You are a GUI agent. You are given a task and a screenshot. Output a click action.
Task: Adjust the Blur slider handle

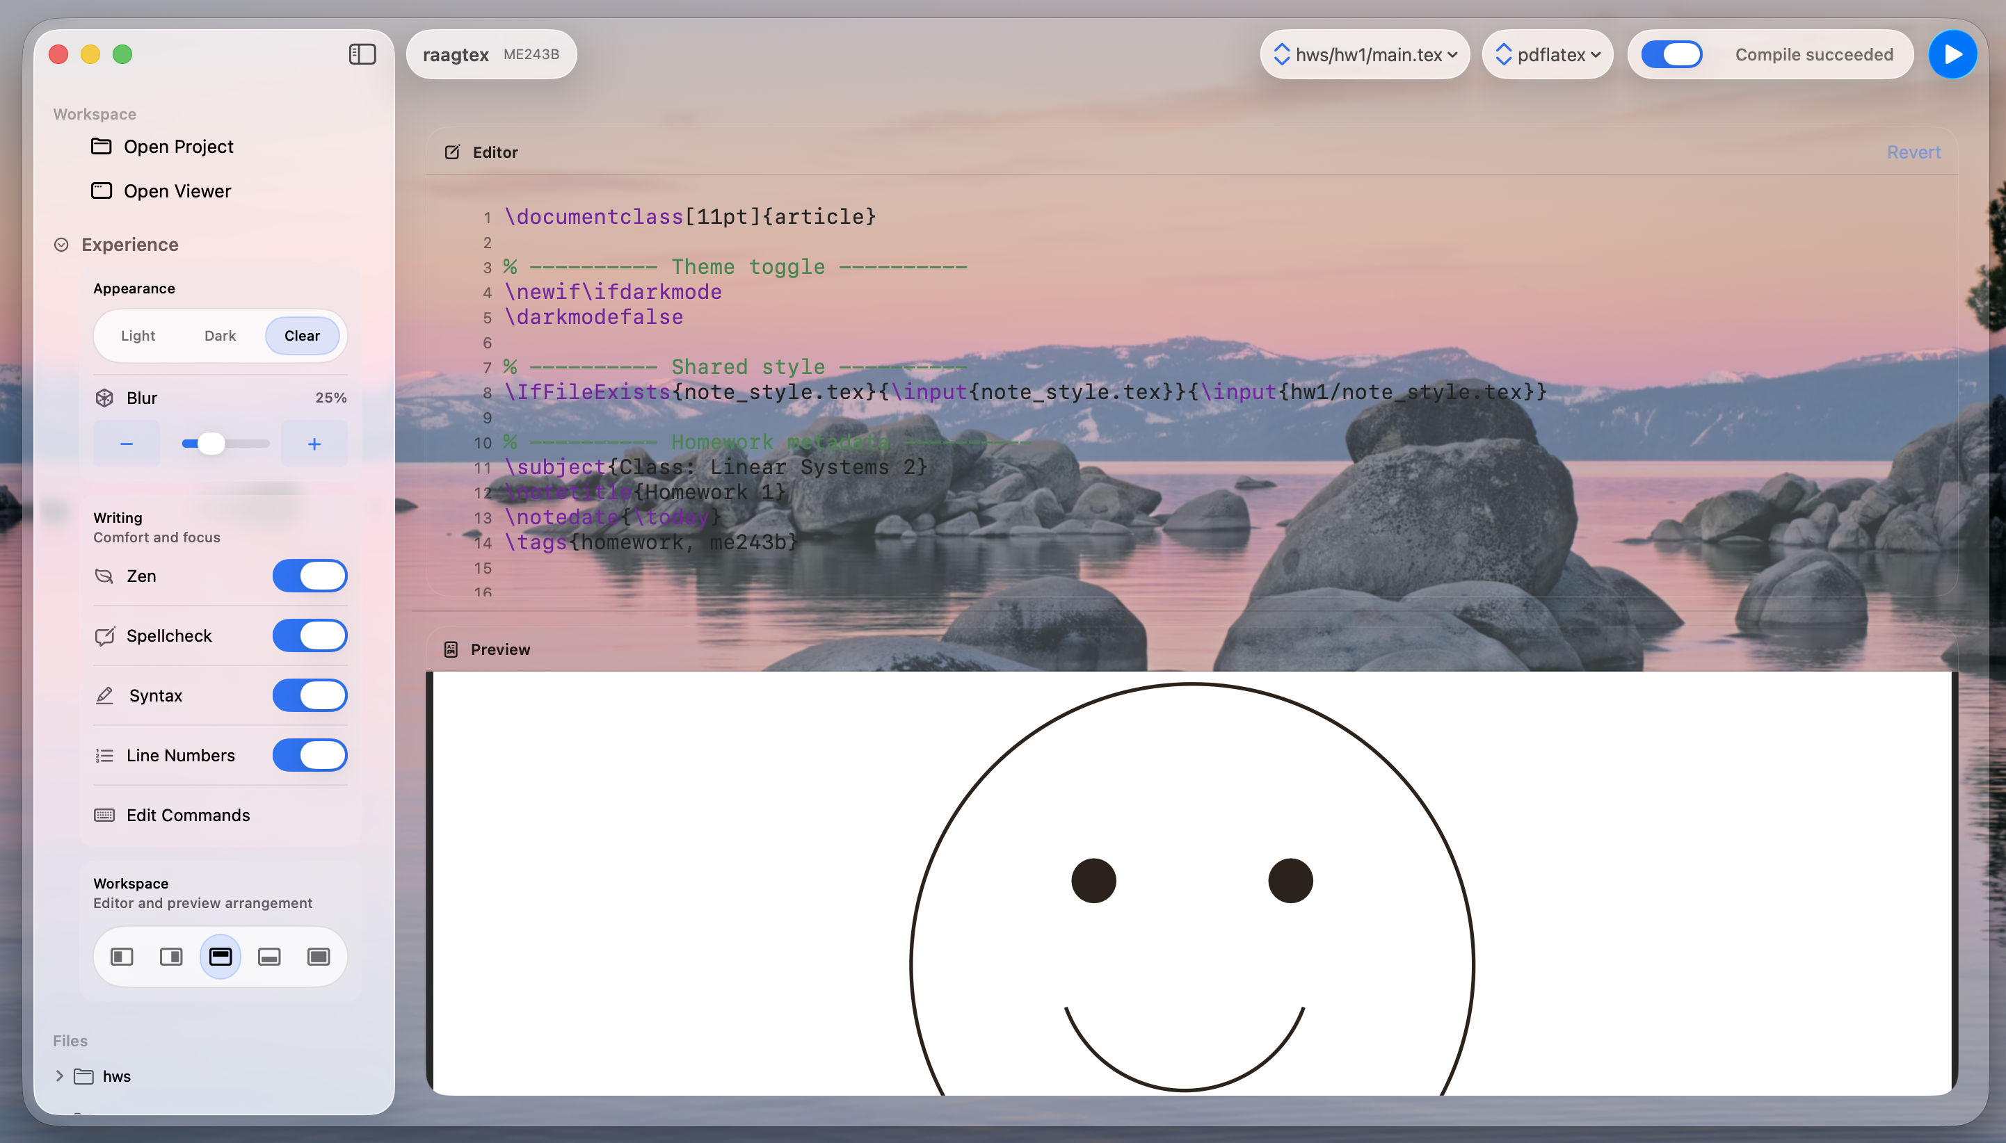point(211,444)
